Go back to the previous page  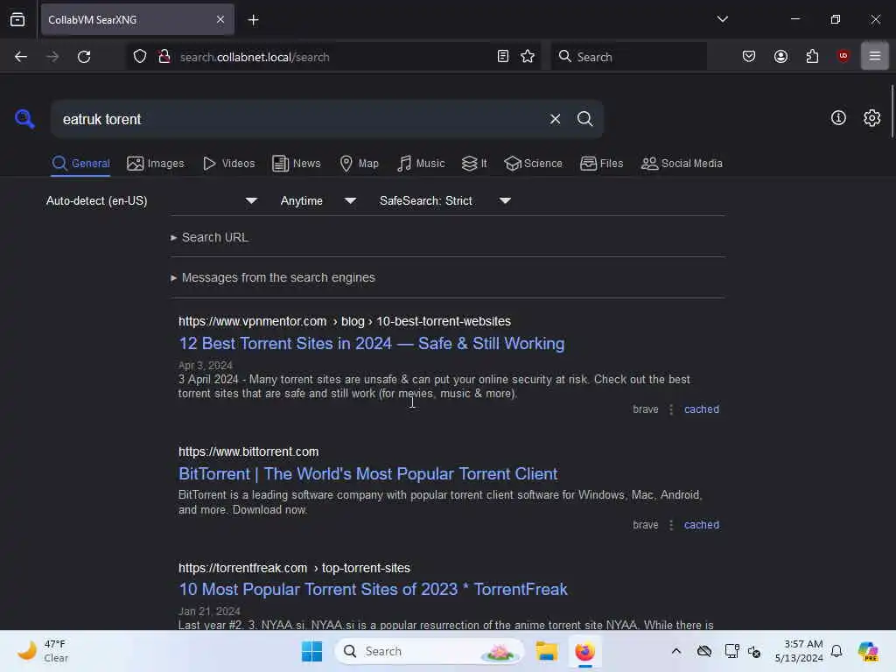pyautogui.click(x=21, y=57)
